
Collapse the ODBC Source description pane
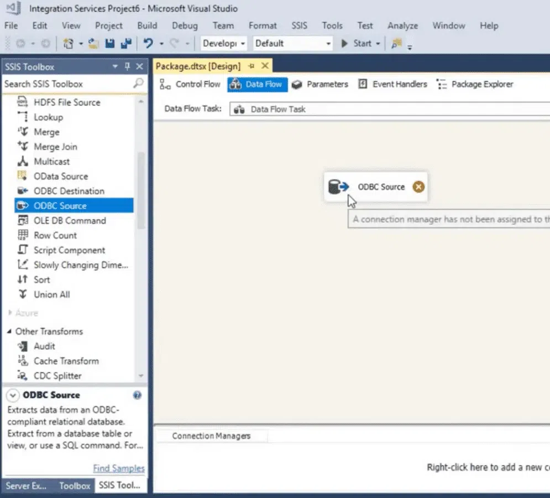click(x=13, y=395)
